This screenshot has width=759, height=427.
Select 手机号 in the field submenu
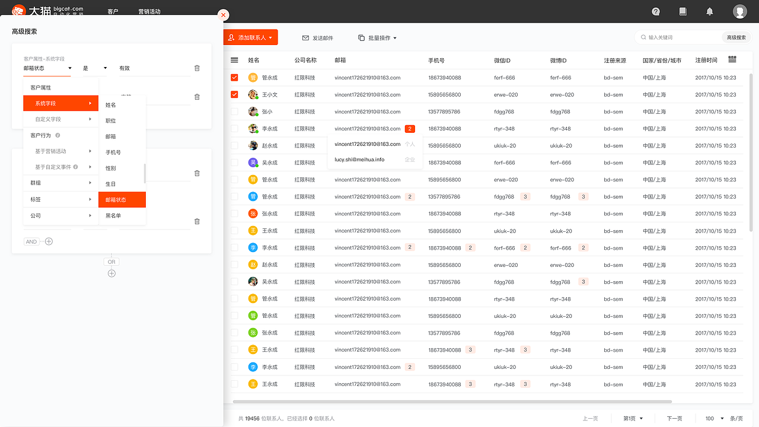click(x=122, y=152)
